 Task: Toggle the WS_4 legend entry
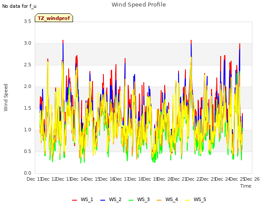[x=167, y=199]
